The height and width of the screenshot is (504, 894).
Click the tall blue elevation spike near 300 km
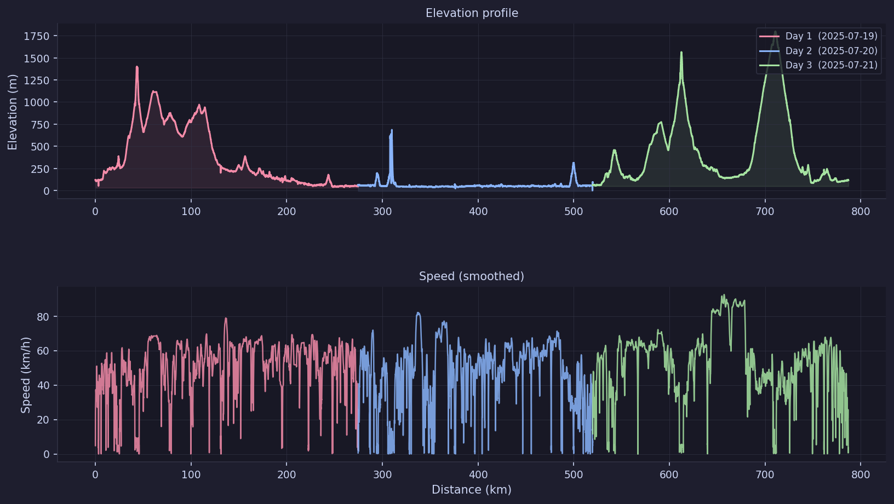391,130
